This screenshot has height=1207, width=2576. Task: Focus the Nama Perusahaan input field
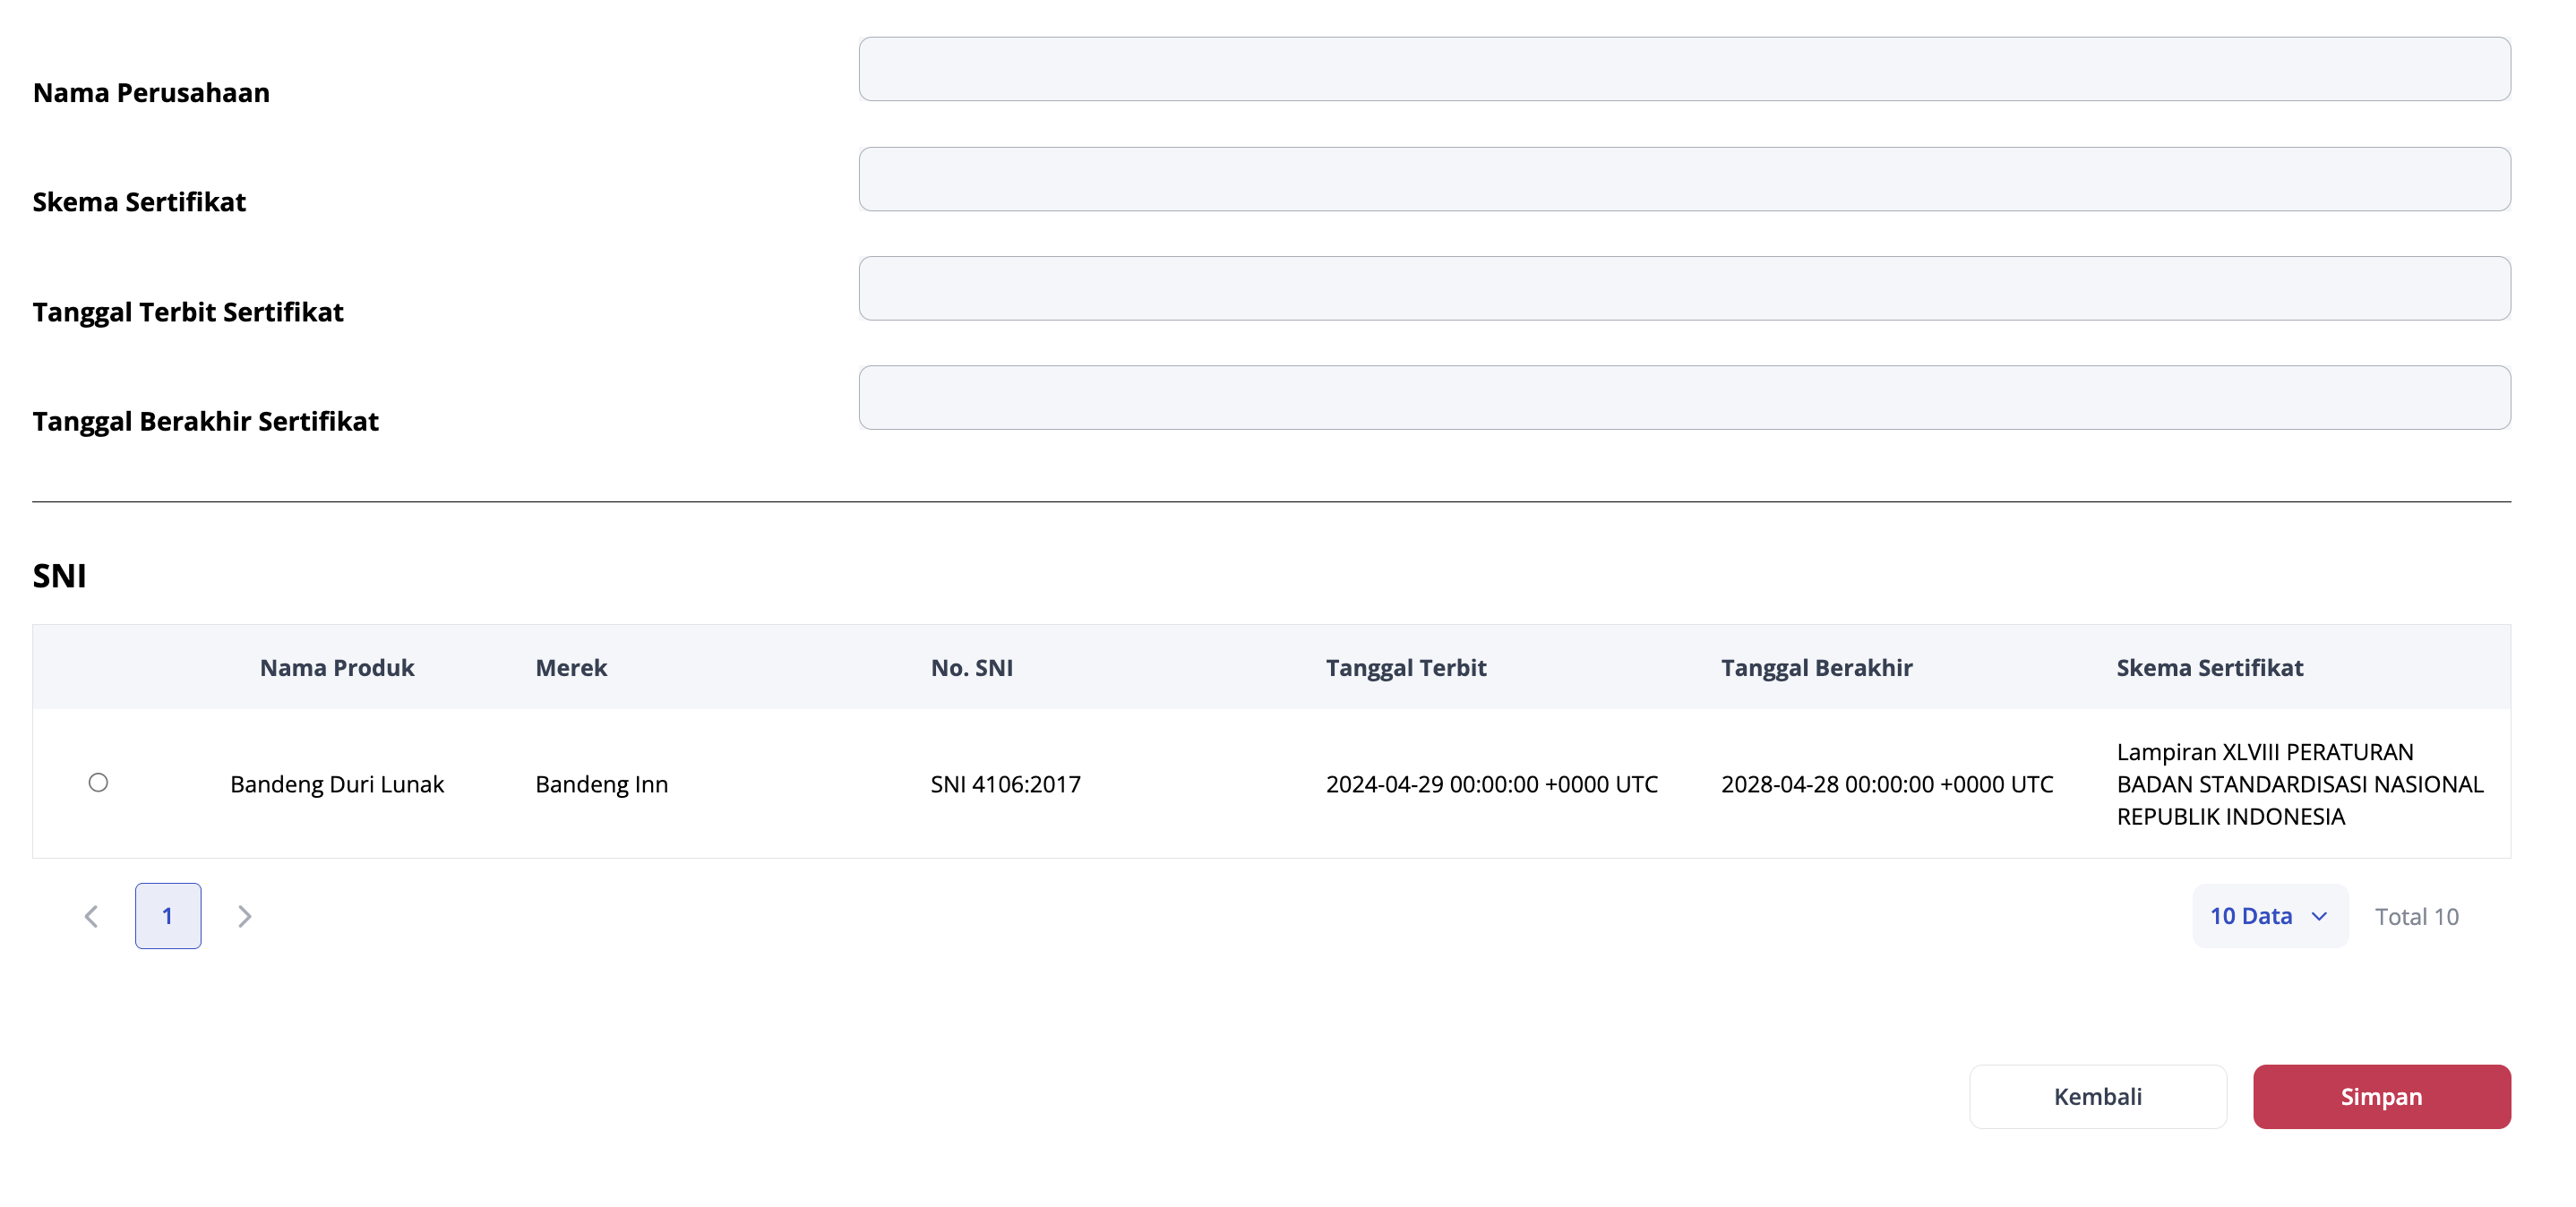tap(1683, 69)
